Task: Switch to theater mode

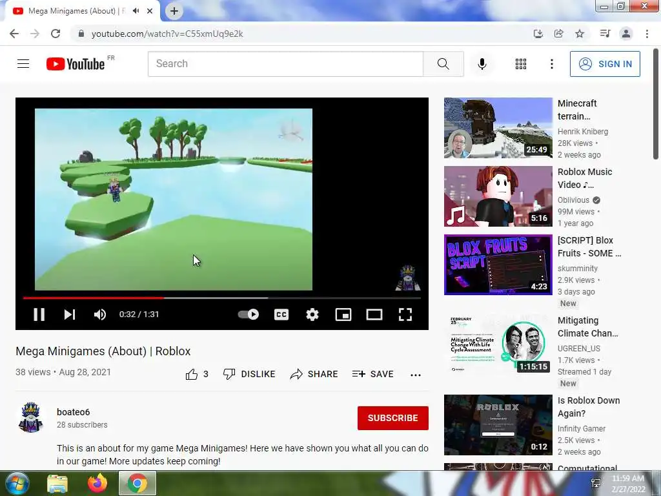Action: [x=374, y=315]
